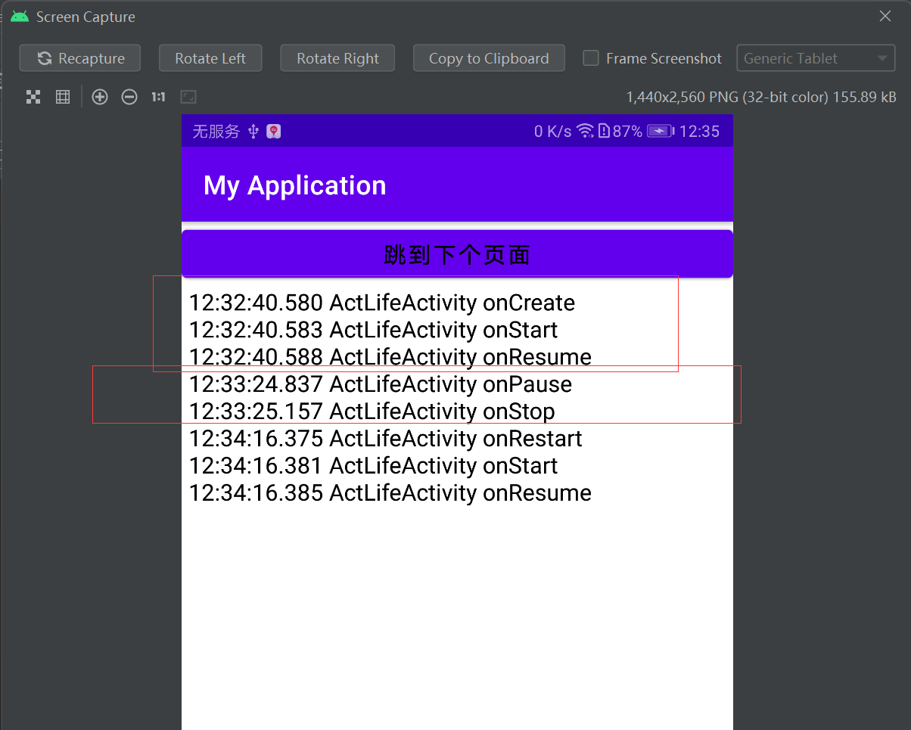This screenshot has height=730, width=911.
Task: Open the Generic Tablet device dropdown
Action: tap(816, 58)
